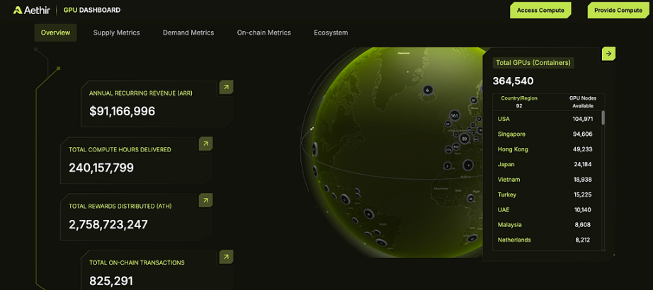Viewport: 653px width, 290px height.
Task: Switch to the Supply Metrics tab
Action: [117, 33]
